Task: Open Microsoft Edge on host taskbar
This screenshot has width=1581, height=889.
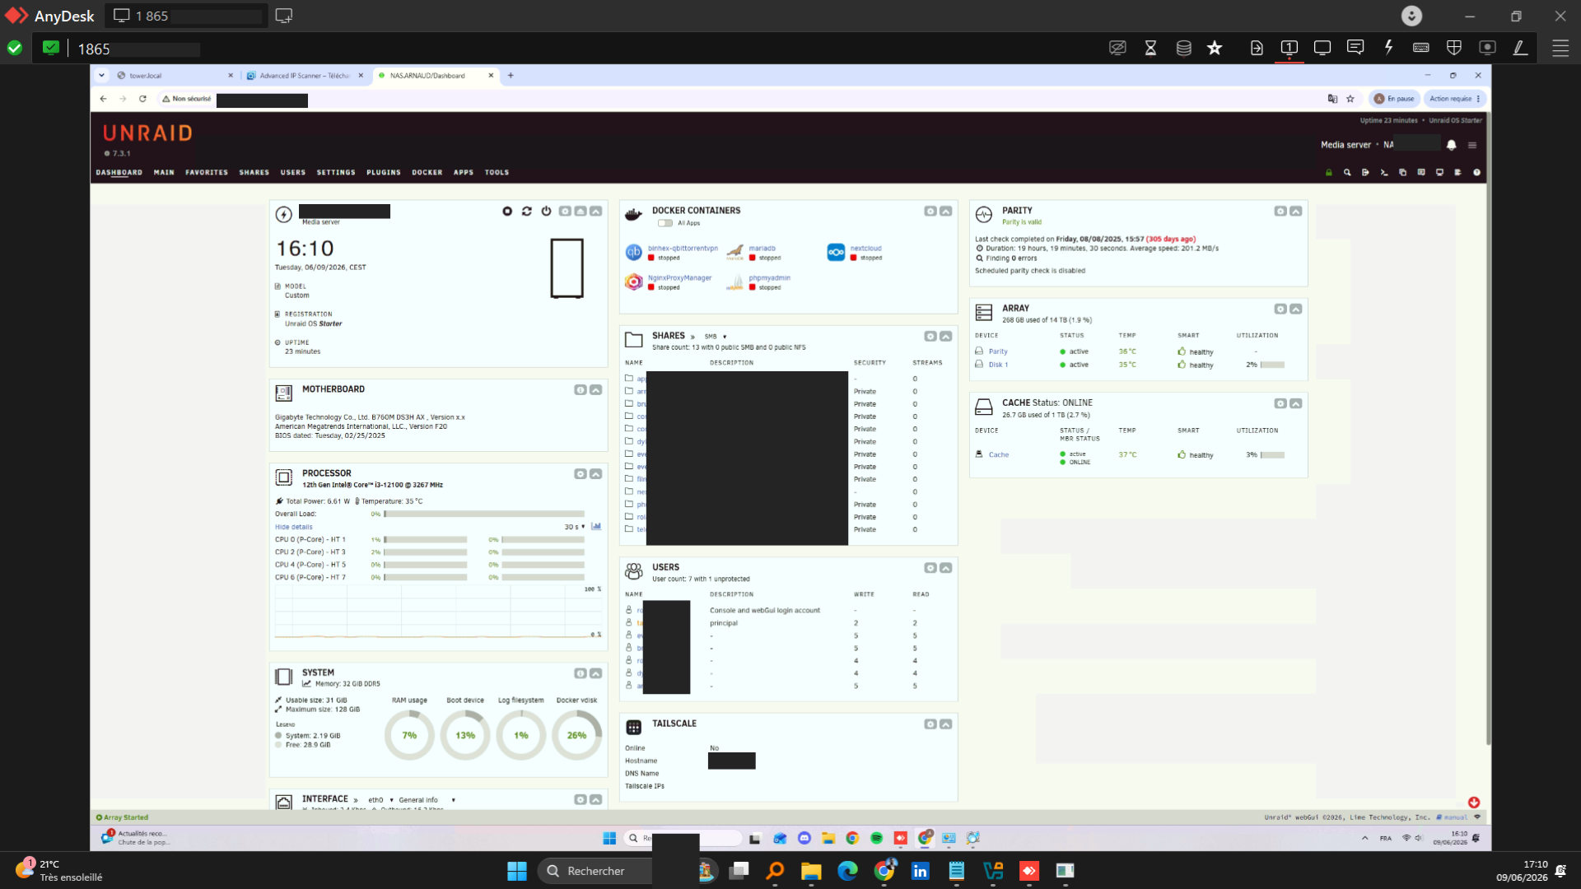Action: (847, 871)
